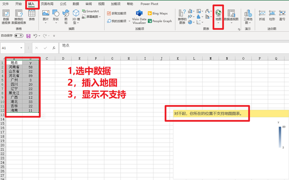Customize Quick Access Toolbar dropdown
Image resolution: width=289 pixels, height=180 pixels.
(54, 36)
